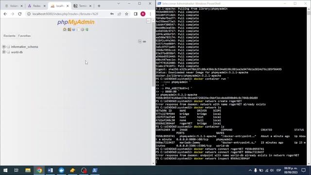Click the phpMyAdmin logo

(76, 22)
